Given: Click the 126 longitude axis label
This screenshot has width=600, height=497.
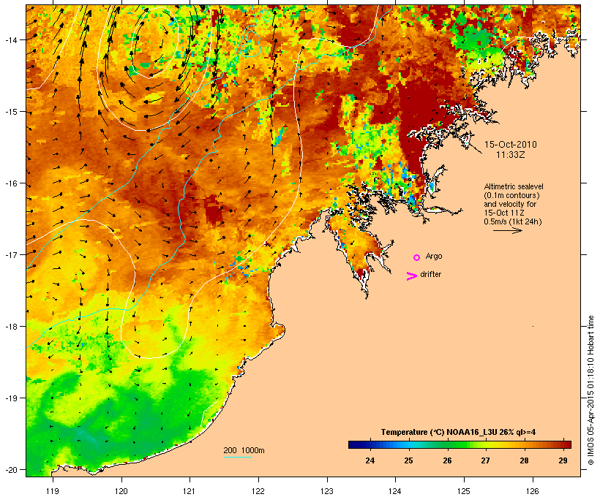Looking at the screenshot, I should click(x=532, y=491).
